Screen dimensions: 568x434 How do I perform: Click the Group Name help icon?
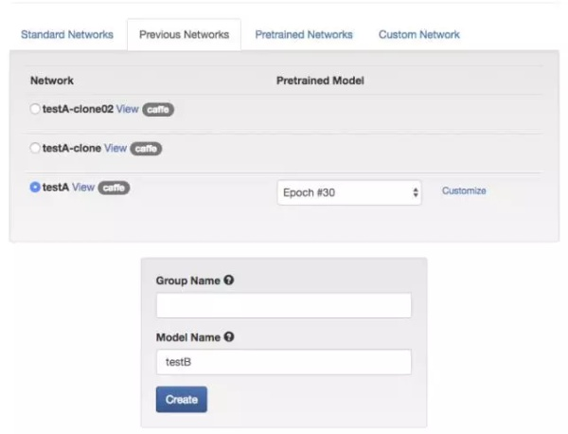(x=228, y=280)
